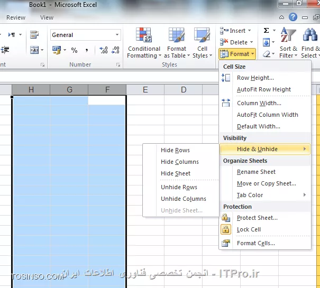
Task: Expand the AutoSum dropdown arrow
Action: (x=274, y=31)
